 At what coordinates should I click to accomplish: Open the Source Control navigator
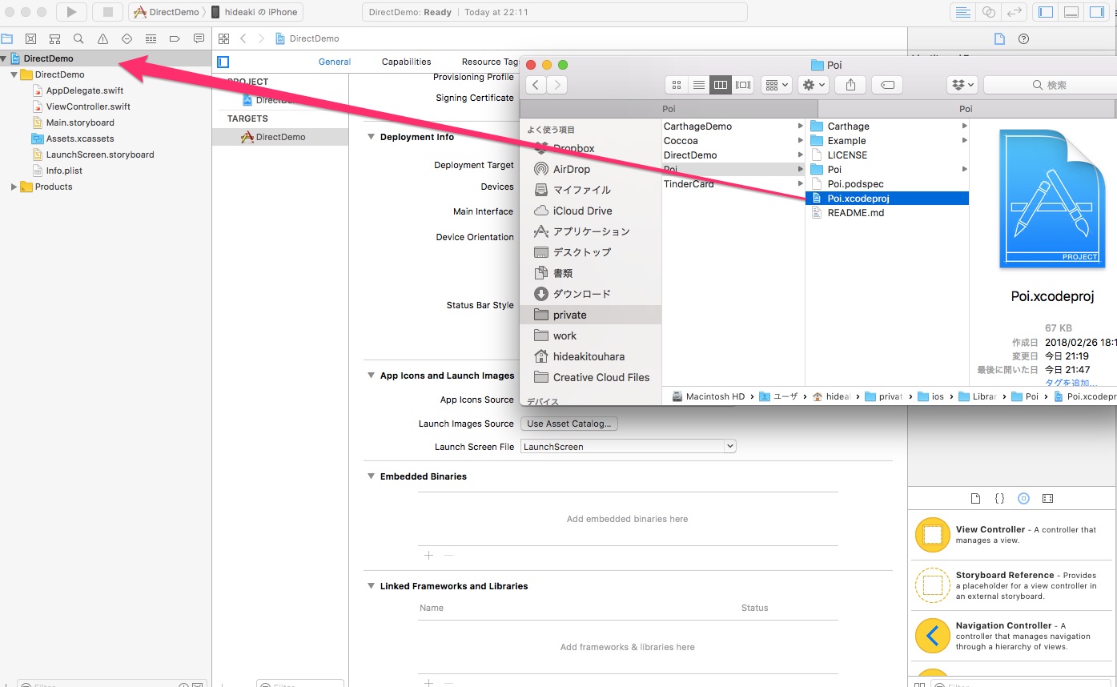coord(30,38)
